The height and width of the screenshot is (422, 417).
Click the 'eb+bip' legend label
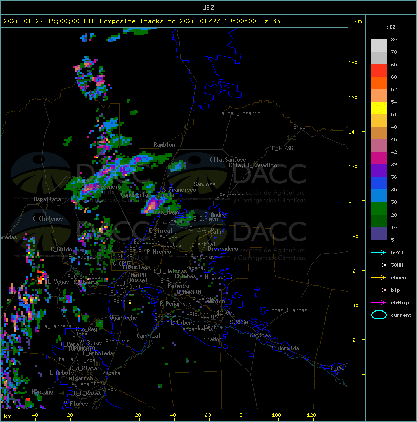click(400, 303)
